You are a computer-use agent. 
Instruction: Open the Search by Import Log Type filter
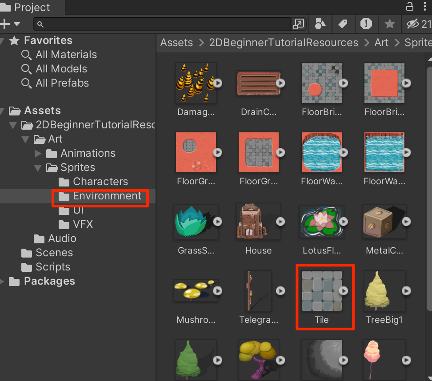click(x=366, y=24)
